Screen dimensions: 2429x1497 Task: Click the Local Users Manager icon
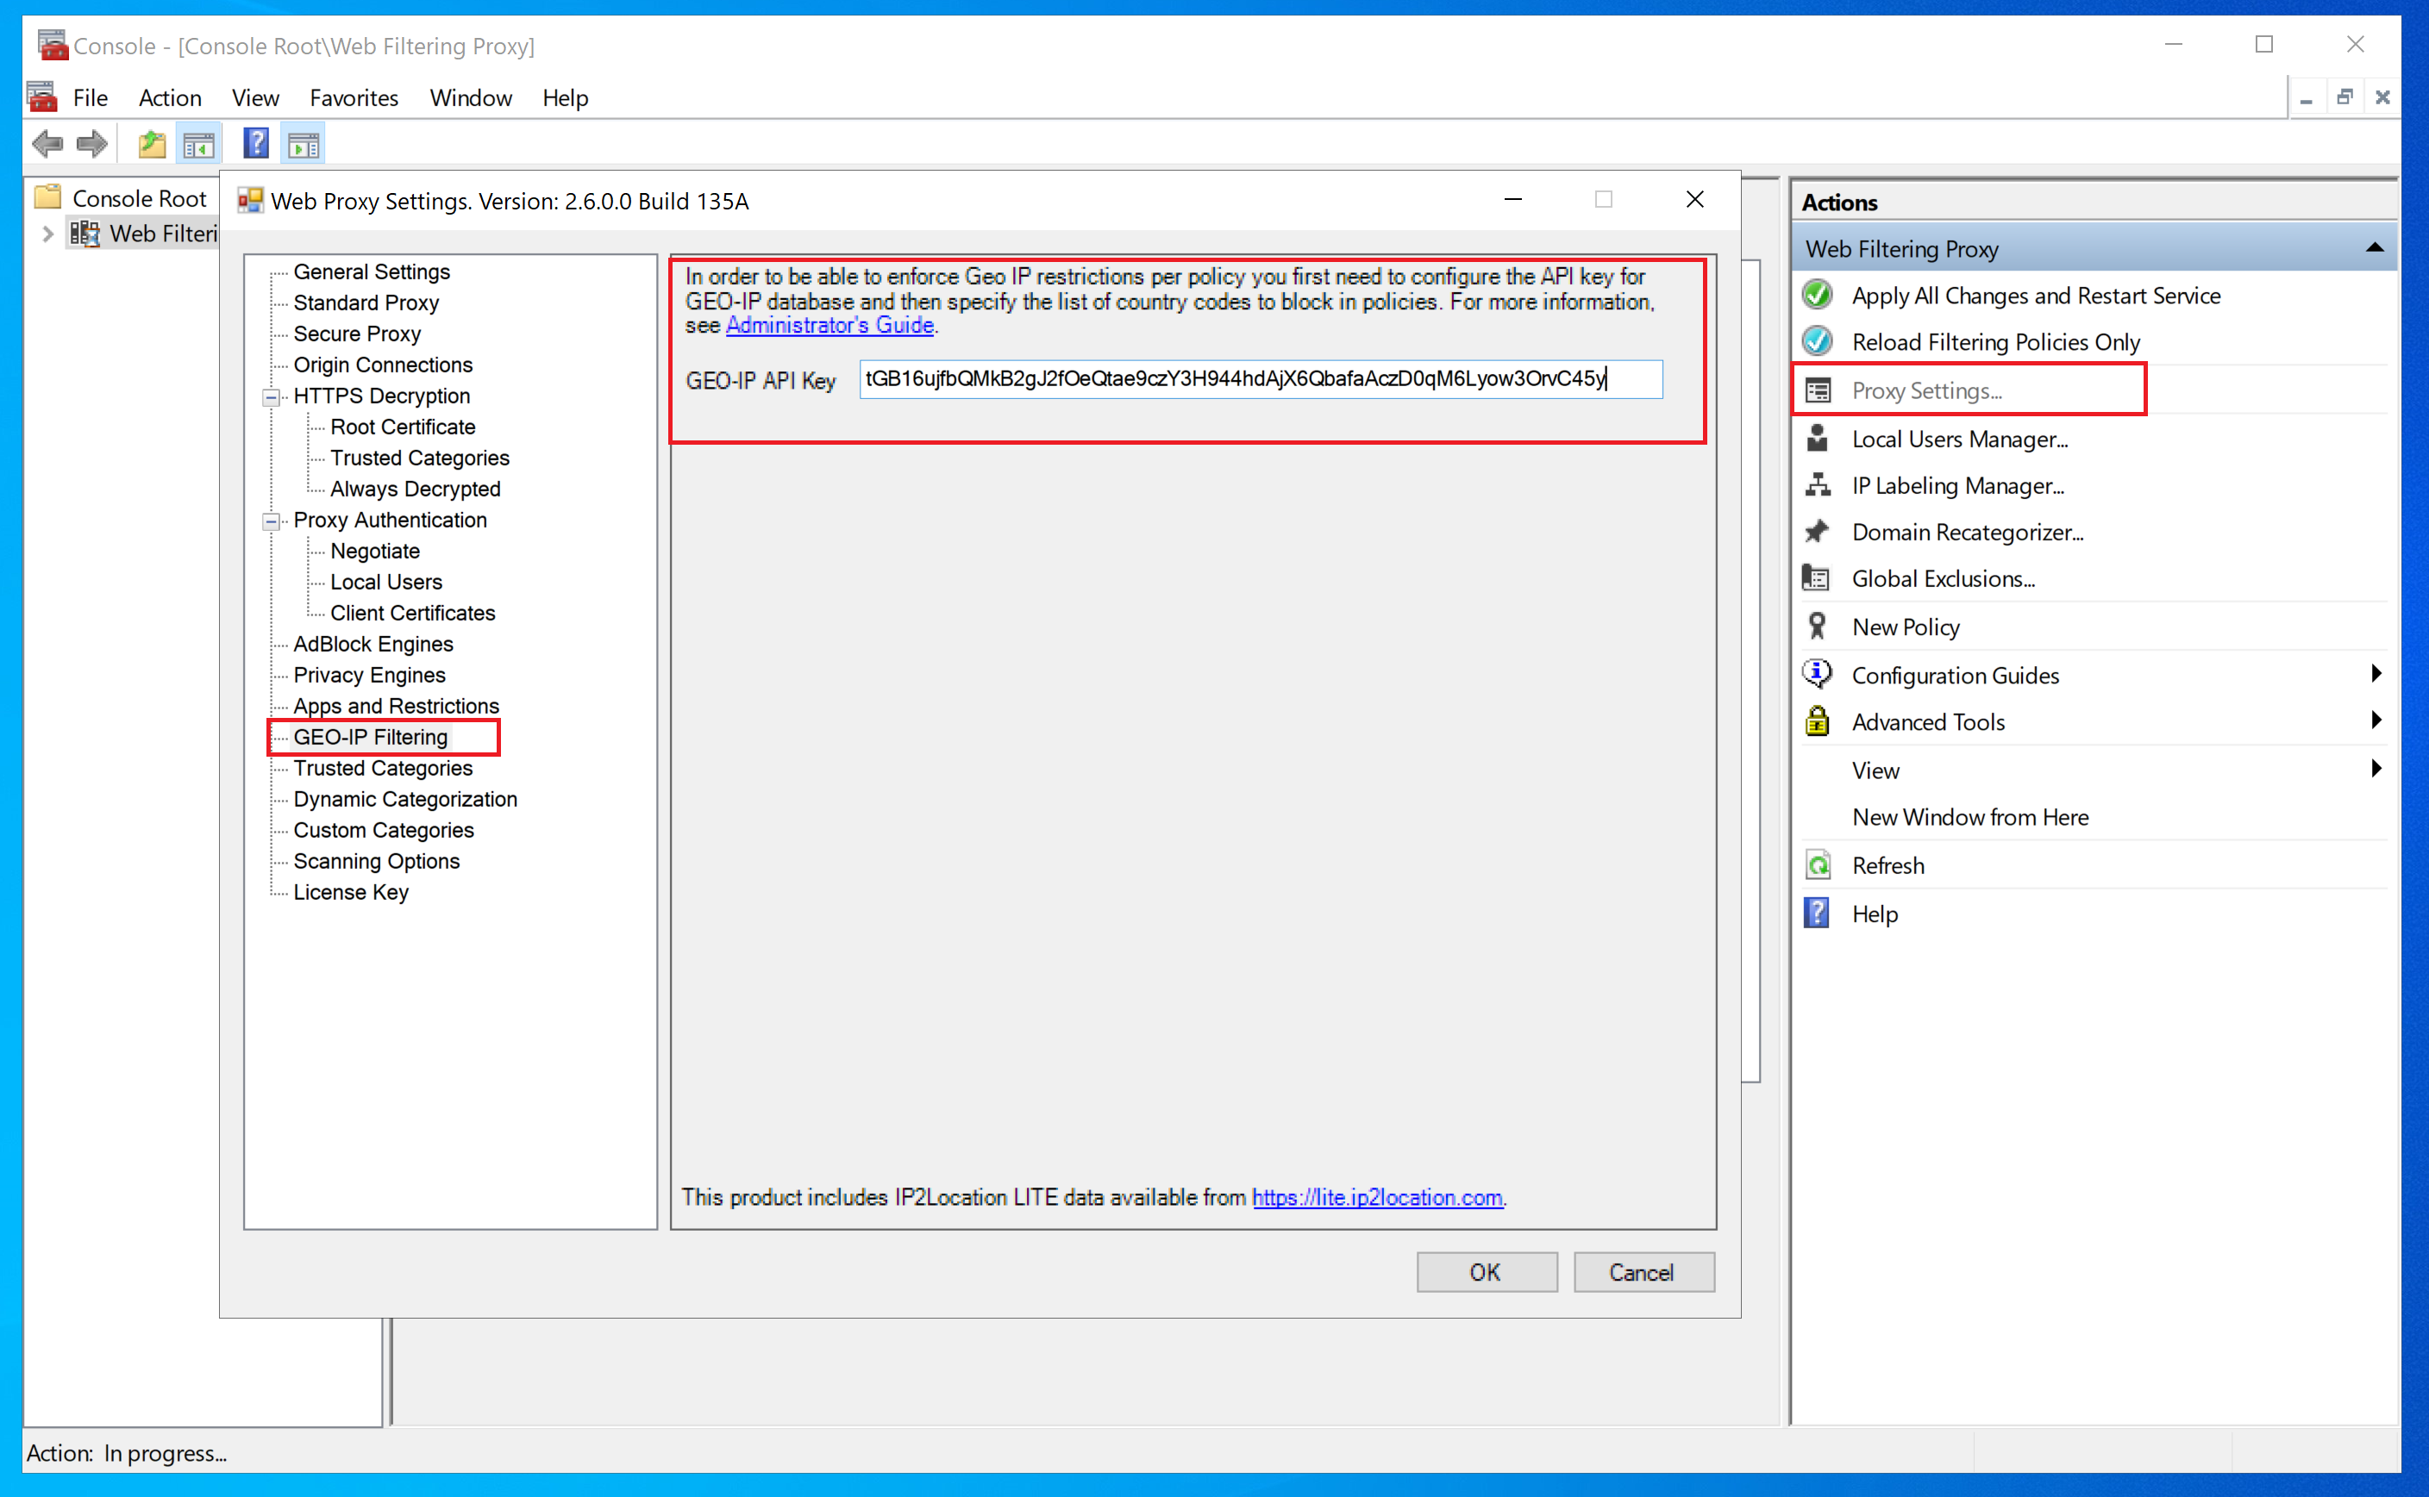tap(1817, 439)
